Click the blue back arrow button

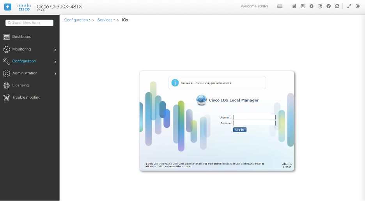tap(8, 7)
